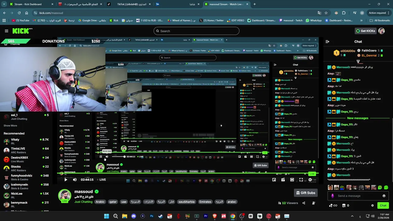Viewport: 393px width, 221px height.
Task: Open Google Drive bookmark
Action: click(92, 21)
